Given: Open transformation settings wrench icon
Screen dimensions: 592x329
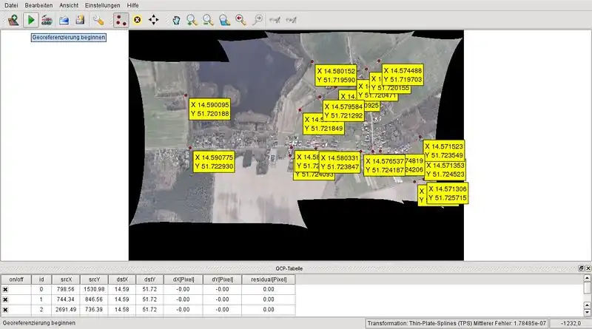Looking at the screenshot, I should [x=98, y=19].
